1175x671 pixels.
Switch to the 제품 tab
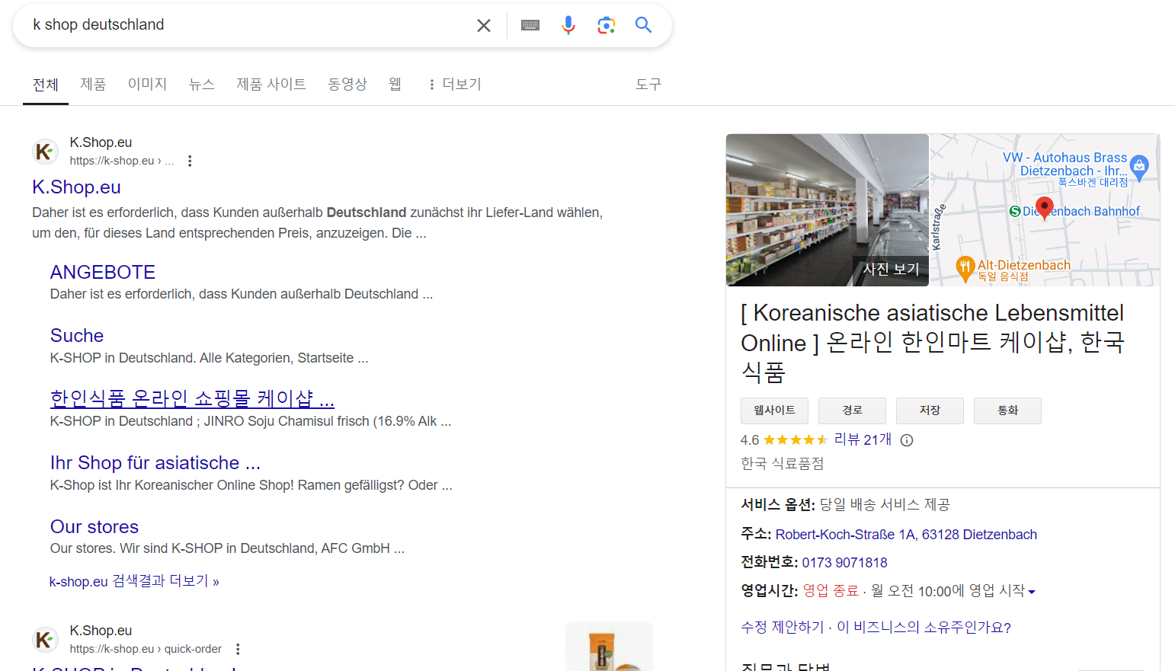[x=93, y=85]
